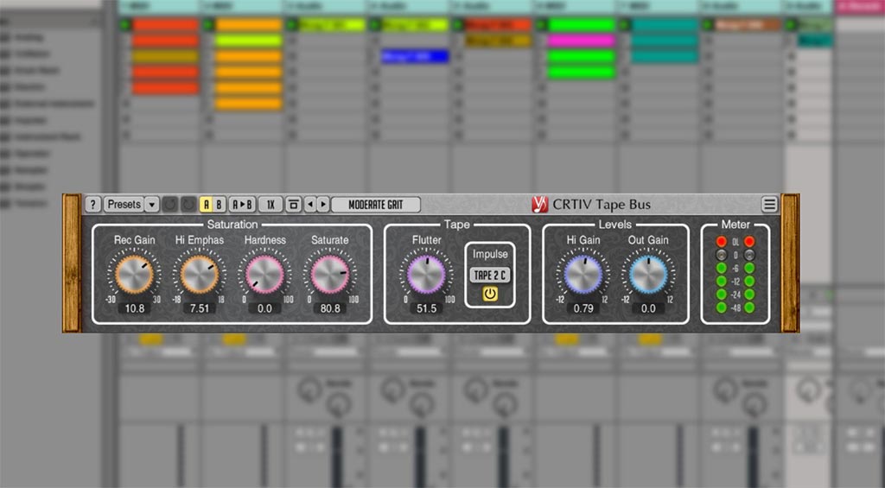
Task: Open the help question-mark button
Action: coord(93,204)
